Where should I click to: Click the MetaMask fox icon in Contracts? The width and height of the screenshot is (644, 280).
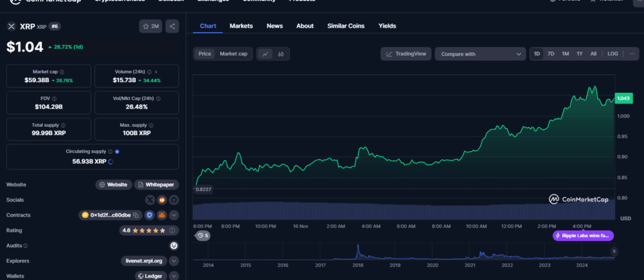[162, 215]
